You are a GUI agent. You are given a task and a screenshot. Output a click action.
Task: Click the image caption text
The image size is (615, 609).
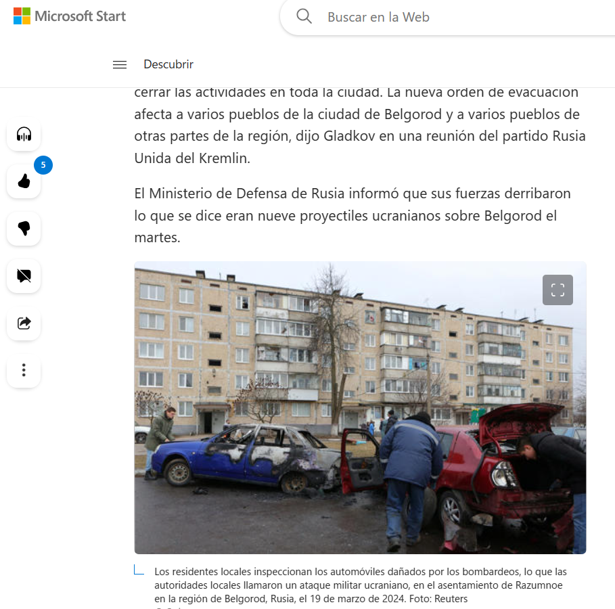pyautogui.click(x=361, y=585)
